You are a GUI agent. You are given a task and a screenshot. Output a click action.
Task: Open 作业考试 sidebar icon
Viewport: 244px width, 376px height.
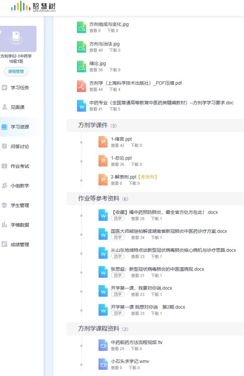pyautogui.click(x=4, y=166)
